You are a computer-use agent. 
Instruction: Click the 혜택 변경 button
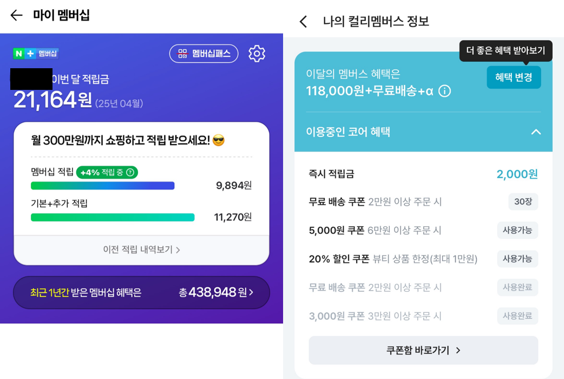514,77
